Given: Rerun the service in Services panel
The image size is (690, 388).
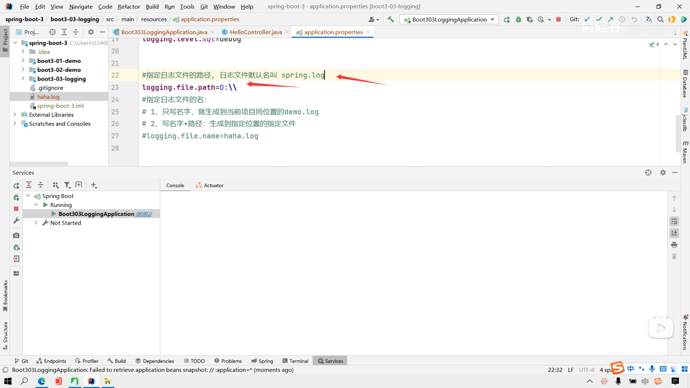Looking at the screenshot, I should coord(16,186).
